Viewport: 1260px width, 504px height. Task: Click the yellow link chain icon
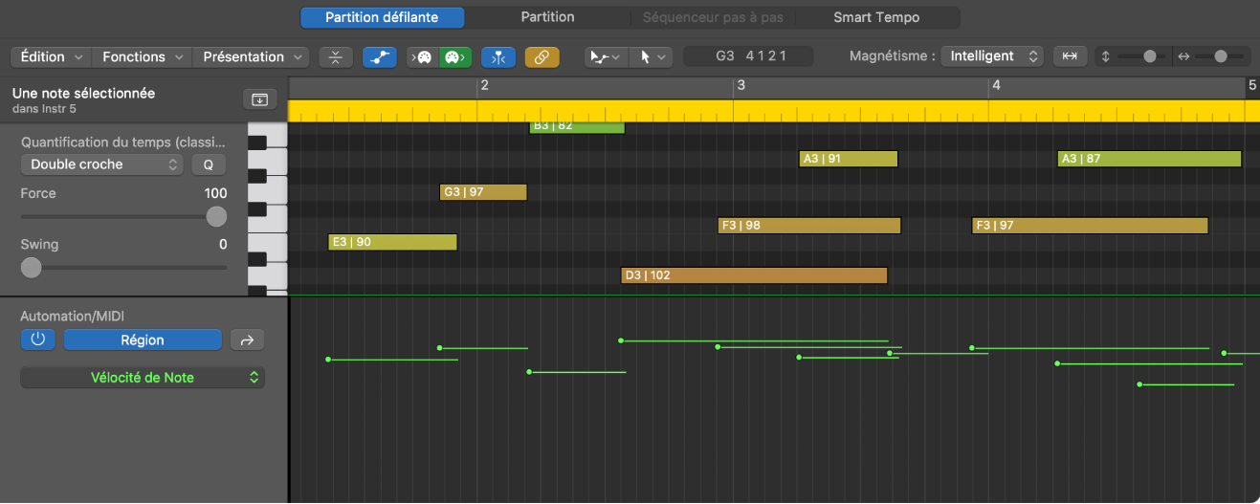tap(542, 57)
